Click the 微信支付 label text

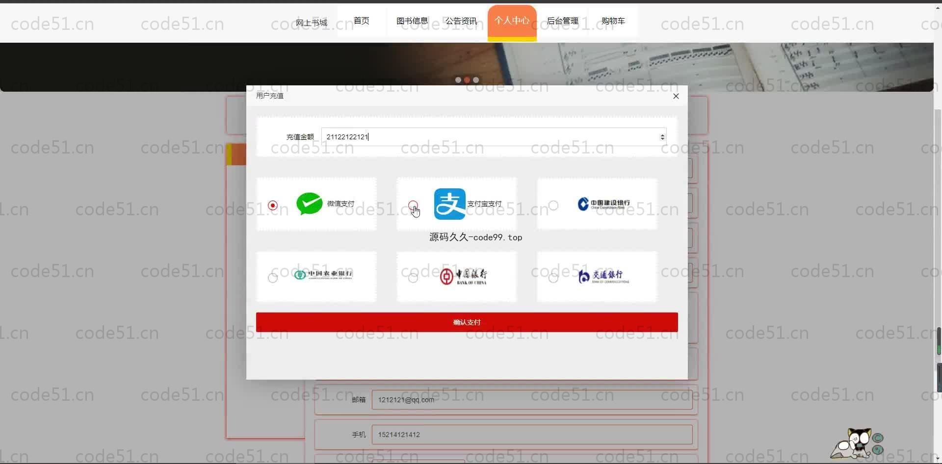[x=340, y=204]
